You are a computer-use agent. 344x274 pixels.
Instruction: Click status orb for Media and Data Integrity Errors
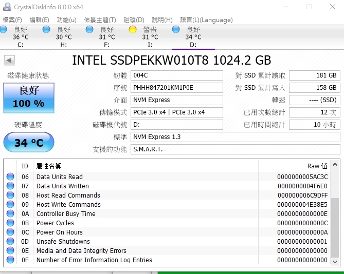(10, 250)
